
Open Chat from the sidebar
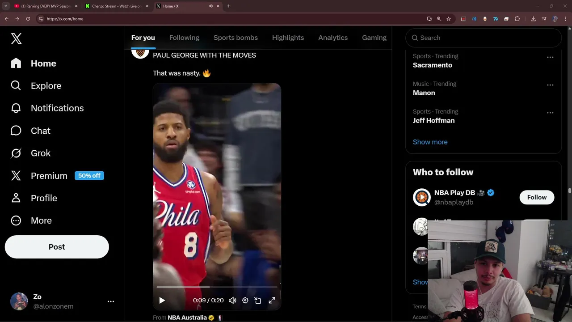(x=30, y=131)
